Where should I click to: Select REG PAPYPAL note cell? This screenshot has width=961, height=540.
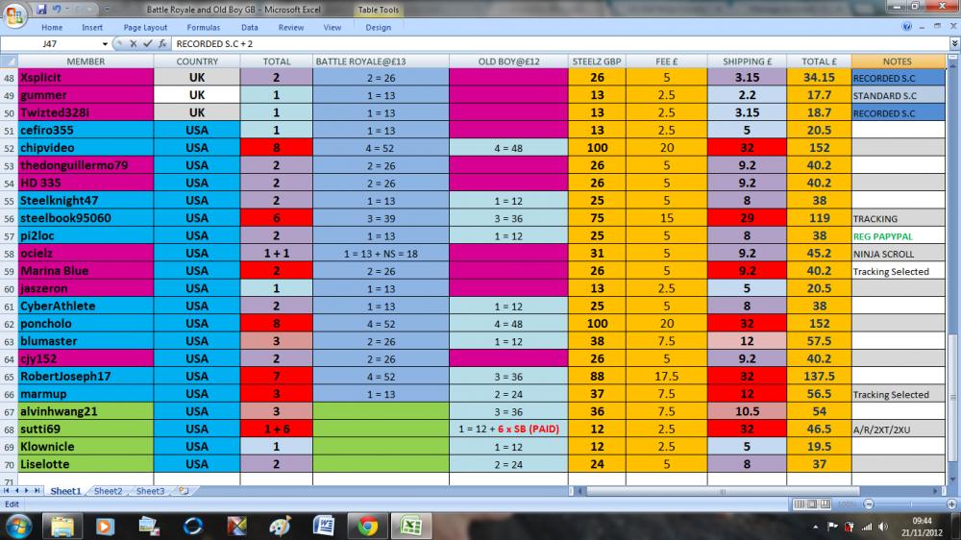click(898, 236)
